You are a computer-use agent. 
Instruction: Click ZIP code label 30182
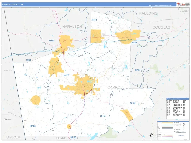(29, 60)
